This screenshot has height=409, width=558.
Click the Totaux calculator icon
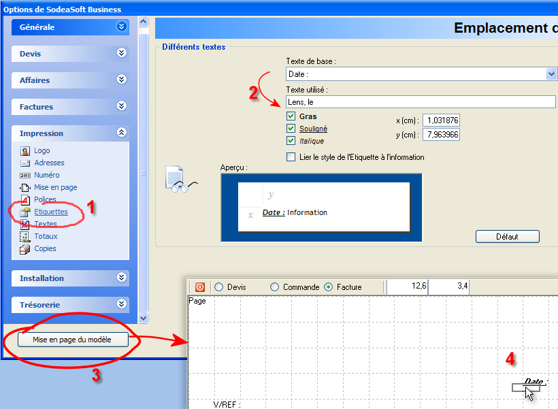24,237
